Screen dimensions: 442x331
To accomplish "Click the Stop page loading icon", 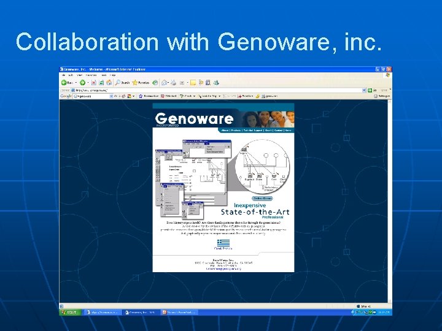I will (94, 83).
